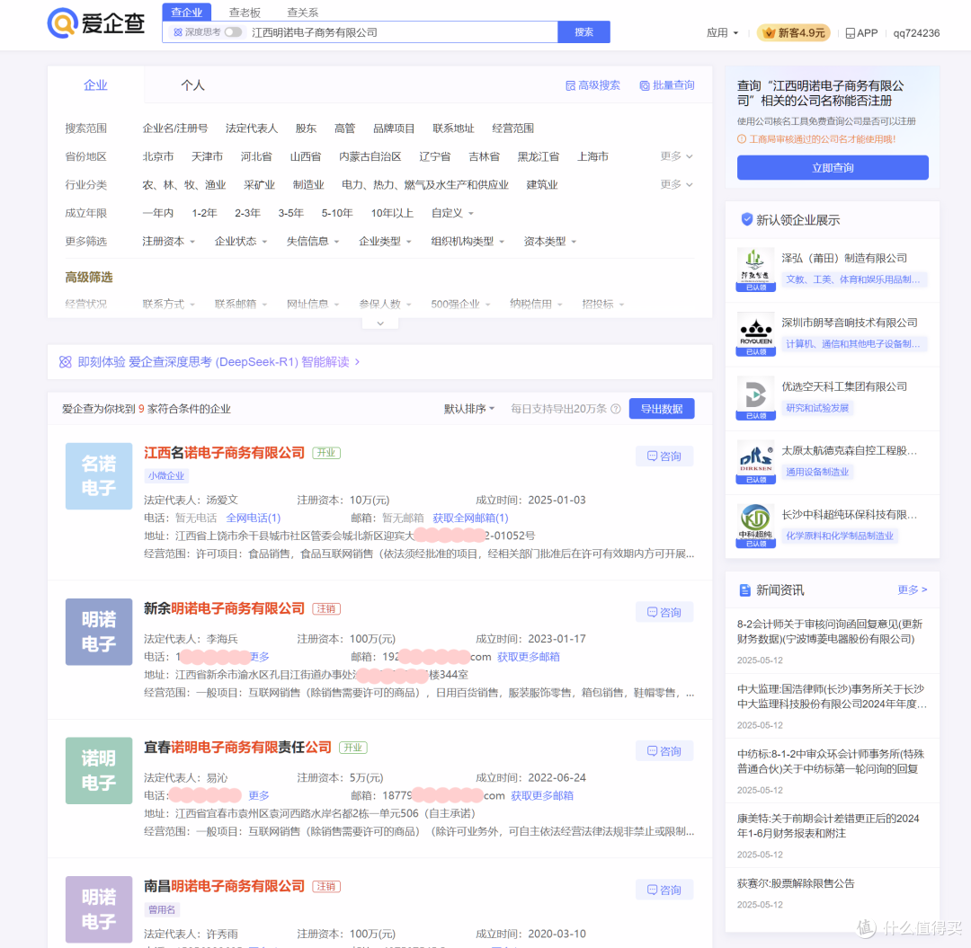Choose 成立年限 3-5年
Image resolution: width=971 pixels, height=948 pixels.
(290, 213)
